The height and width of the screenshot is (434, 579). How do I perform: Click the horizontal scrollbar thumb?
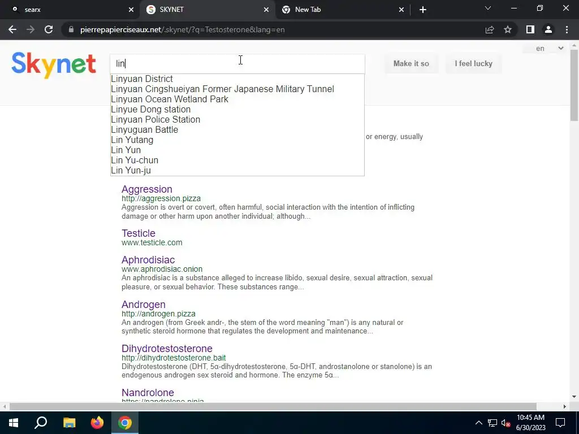(x=273, y=406)
